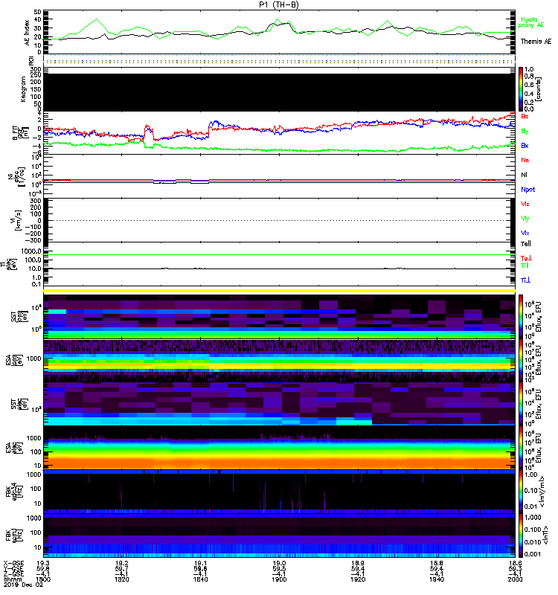Click the red 'Bz' legend label

525,116
